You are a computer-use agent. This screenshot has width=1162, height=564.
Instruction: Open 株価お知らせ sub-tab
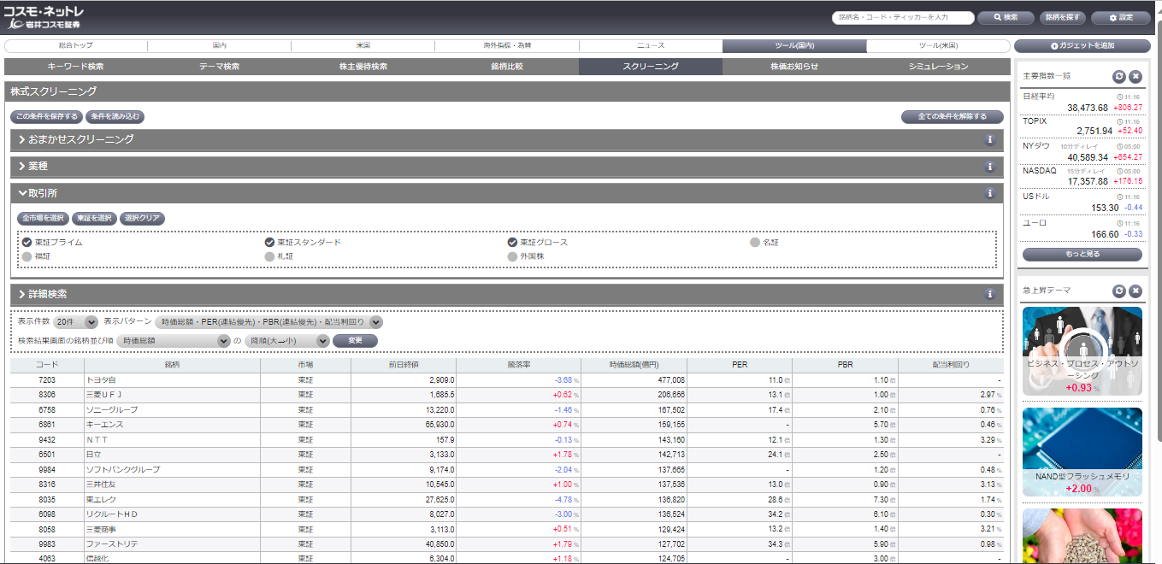click(x=794, y=67)
